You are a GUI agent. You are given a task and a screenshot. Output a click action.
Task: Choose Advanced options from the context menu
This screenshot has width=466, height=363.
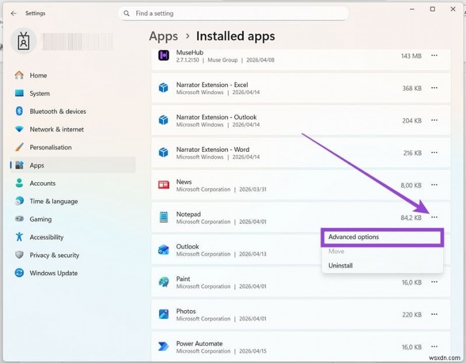tap(382, 237)
